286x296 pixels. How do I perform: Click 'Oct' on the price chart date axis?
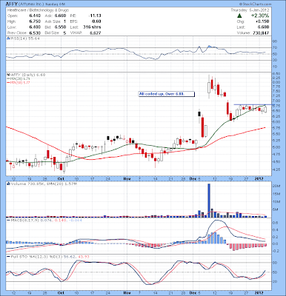coord(60,178)
